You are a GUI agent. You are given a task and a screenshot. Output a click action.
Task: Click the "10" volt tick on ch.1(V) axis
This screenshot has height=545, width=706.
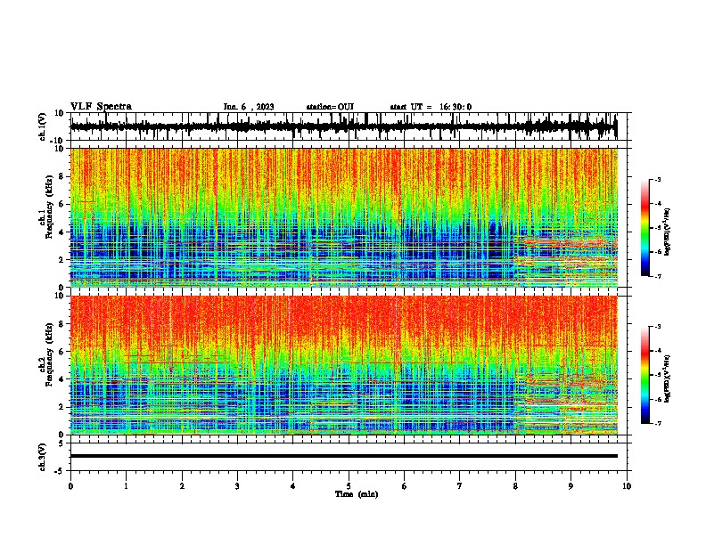click(60, 113)
